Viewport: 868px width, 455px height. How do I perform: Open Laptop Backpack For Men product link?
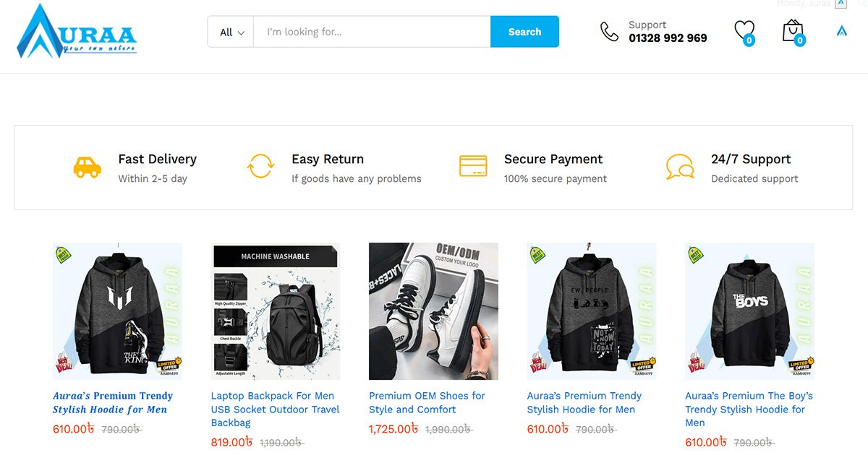coord(275,409)
